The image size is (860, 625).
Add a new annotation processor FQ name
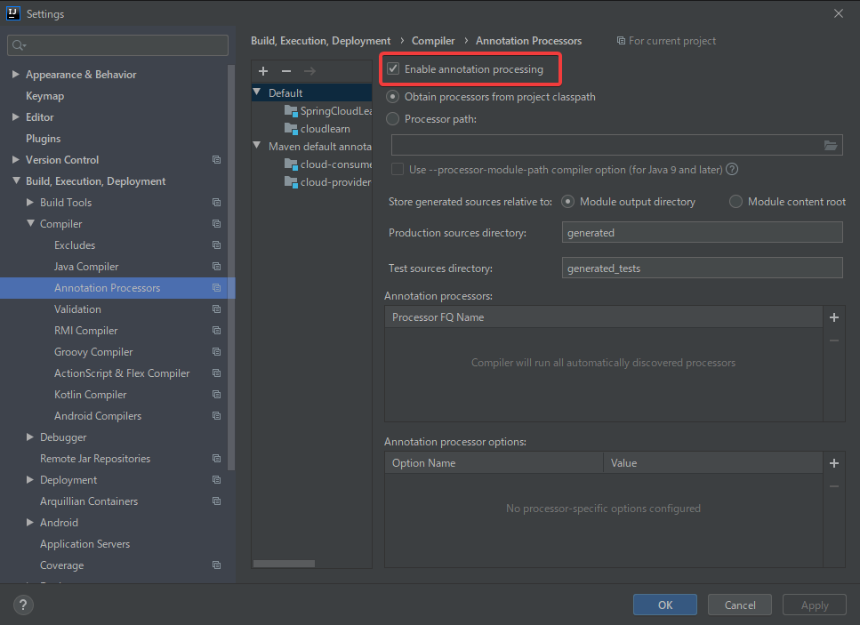pos(833,317)
